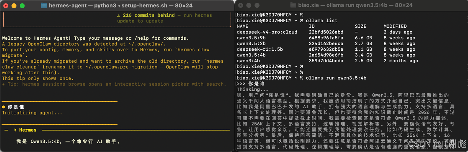Click the 1.1 GB size value
The image size is (468, 152).
(x=363, y=50)
